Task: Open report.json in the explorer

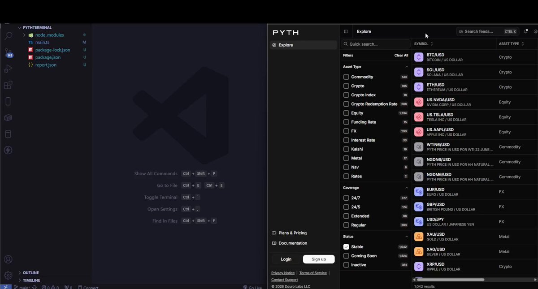Action: 46,65
